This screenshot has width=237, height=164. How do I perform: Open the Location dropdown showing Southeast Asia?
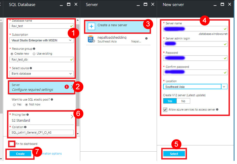195,87
